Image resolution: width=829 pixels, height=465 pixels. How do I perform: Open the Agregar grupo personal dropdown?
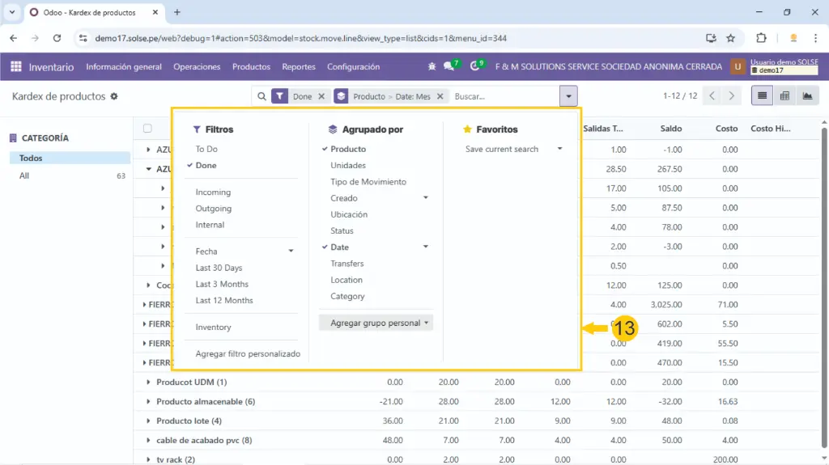click(x=376, y=323)
